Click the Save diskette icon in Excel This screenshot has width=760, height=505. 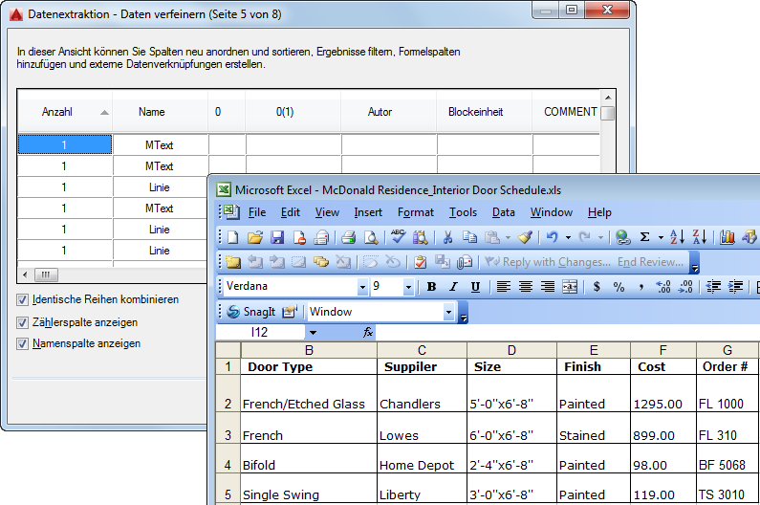click(x=277, y=237)
